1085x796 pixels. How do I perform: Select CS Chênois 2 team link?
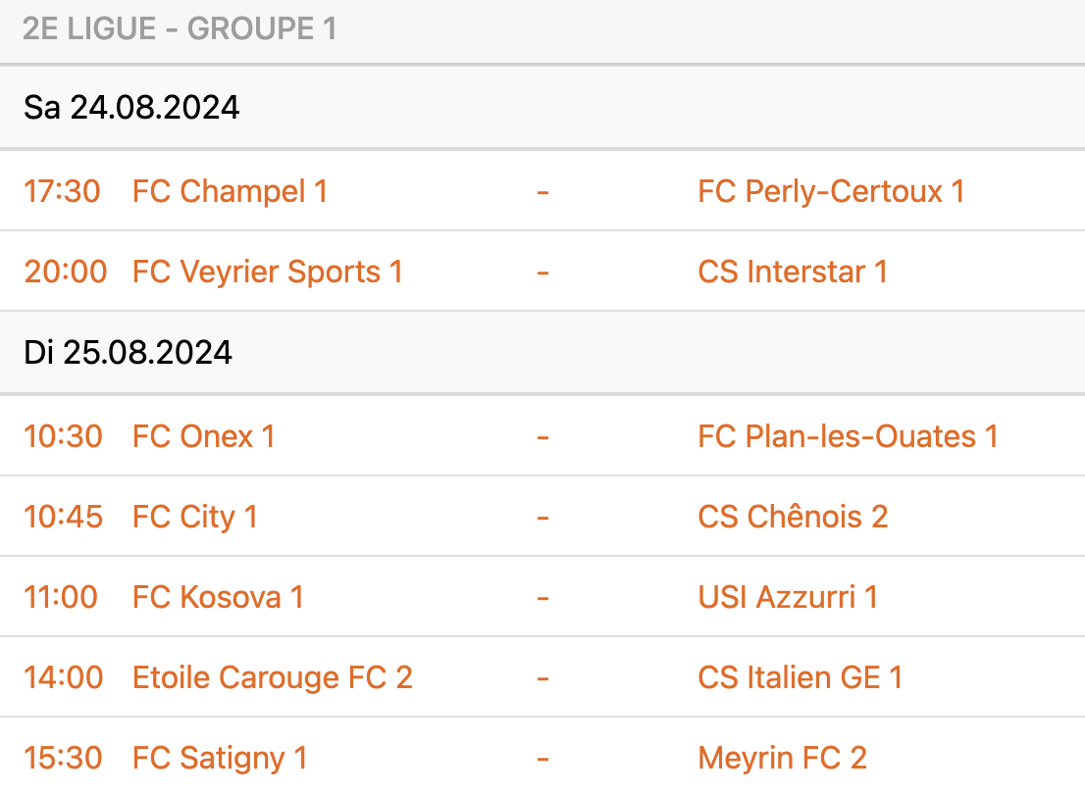click(793, 517)
